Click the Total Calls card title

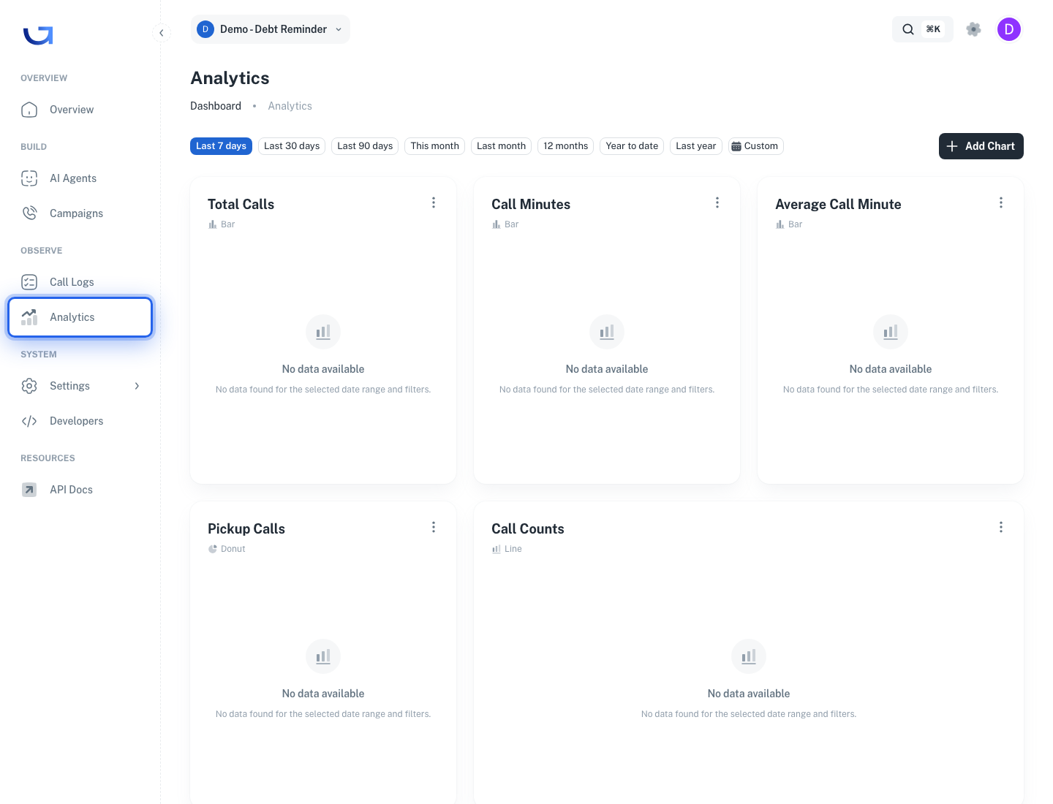241,205
